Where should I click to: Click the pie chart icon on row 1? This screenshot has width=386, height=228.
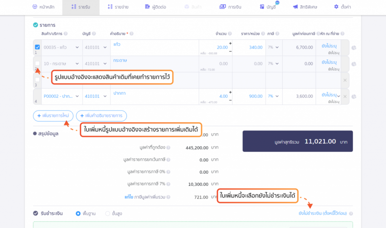pyautogui.click(x=354, y=48)
